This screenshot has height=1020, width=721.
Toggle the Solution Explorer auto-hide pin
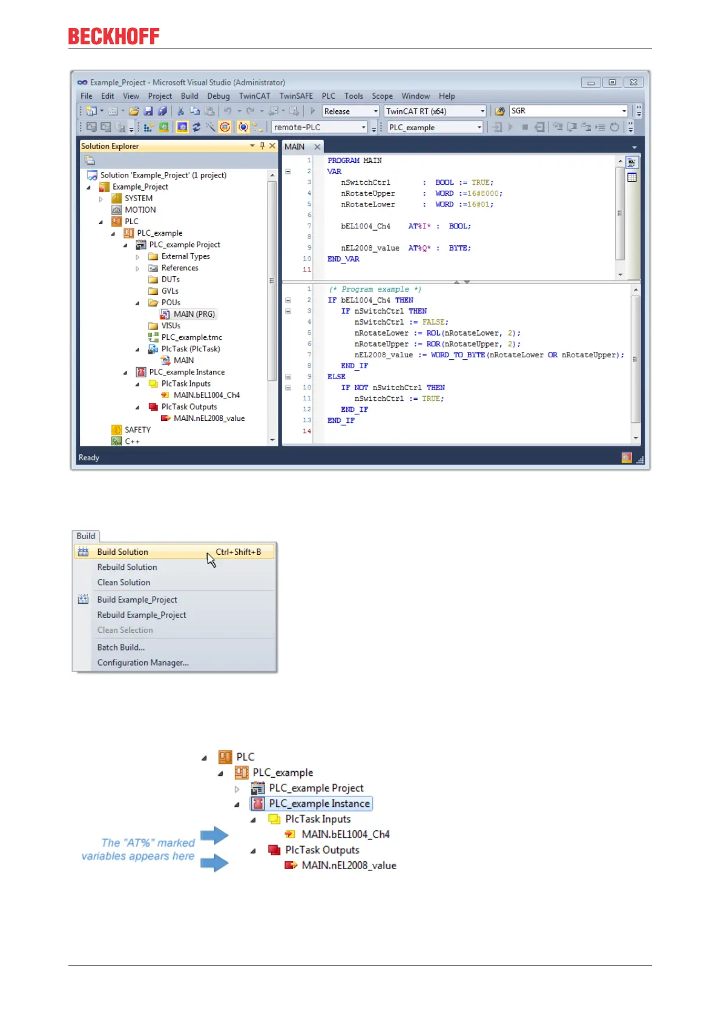pos(262,146)
